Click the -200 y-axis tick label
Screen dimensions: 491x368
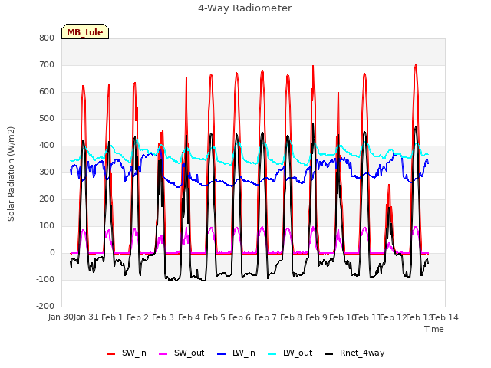(x=45, y=307)
